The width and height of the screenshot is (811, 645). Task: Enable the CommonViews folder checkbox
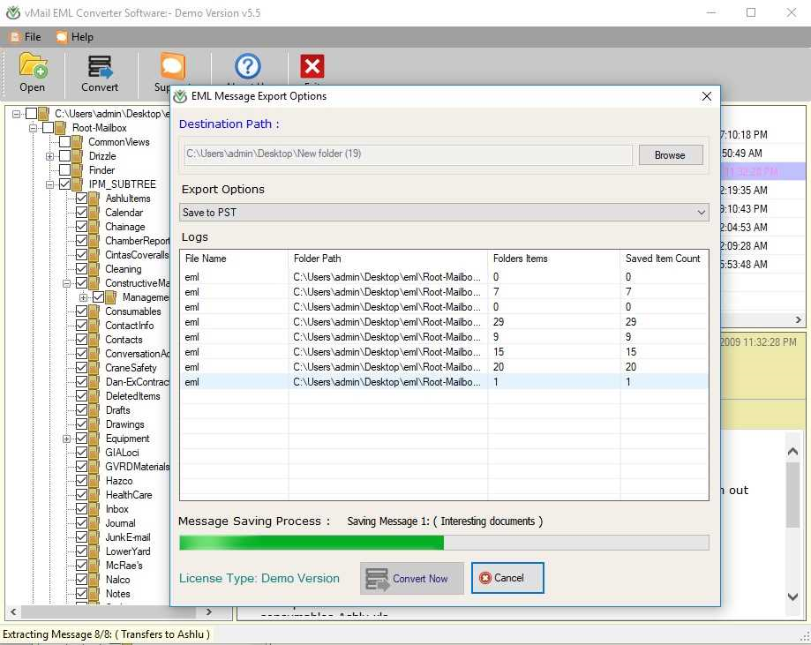click(65, 142)
